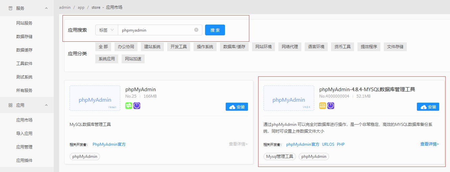Click the phpMyAdmin Vlatest logo thumbnail
Viewport: 450px width, 172px height.
click(x=95, y=98)
